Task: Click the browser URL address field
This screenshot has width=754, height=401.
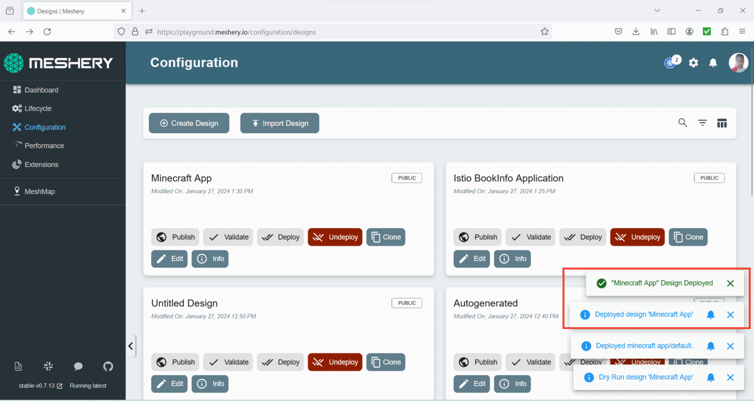Action: (344, 32)
